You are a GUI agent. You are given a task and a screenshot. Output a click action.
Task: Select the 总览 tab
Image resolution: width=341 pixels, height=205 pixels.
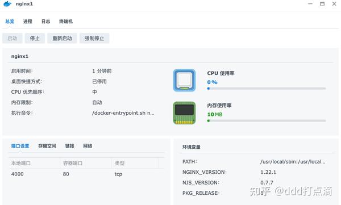click(10, 22)
